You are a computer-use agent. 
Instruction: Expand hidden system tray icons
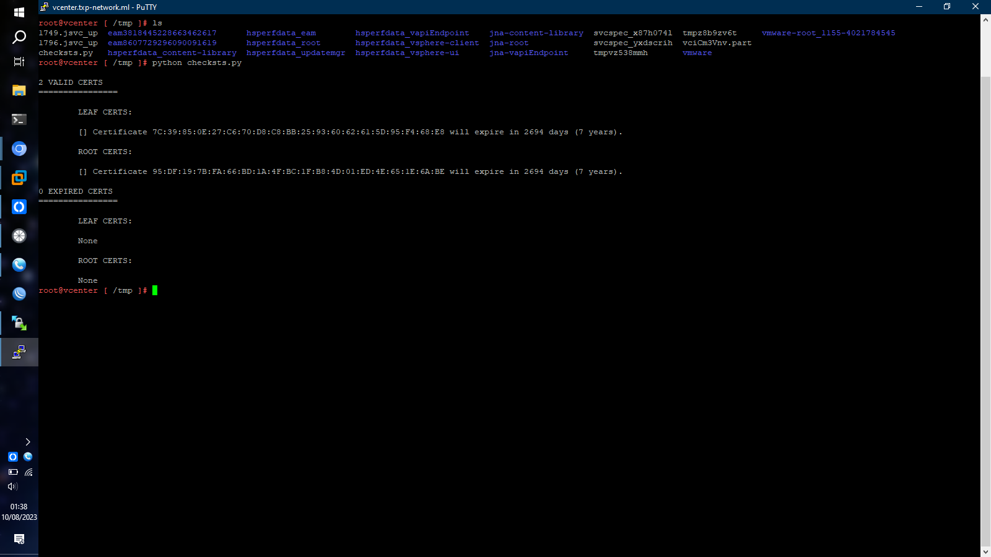tap(27, 442)
